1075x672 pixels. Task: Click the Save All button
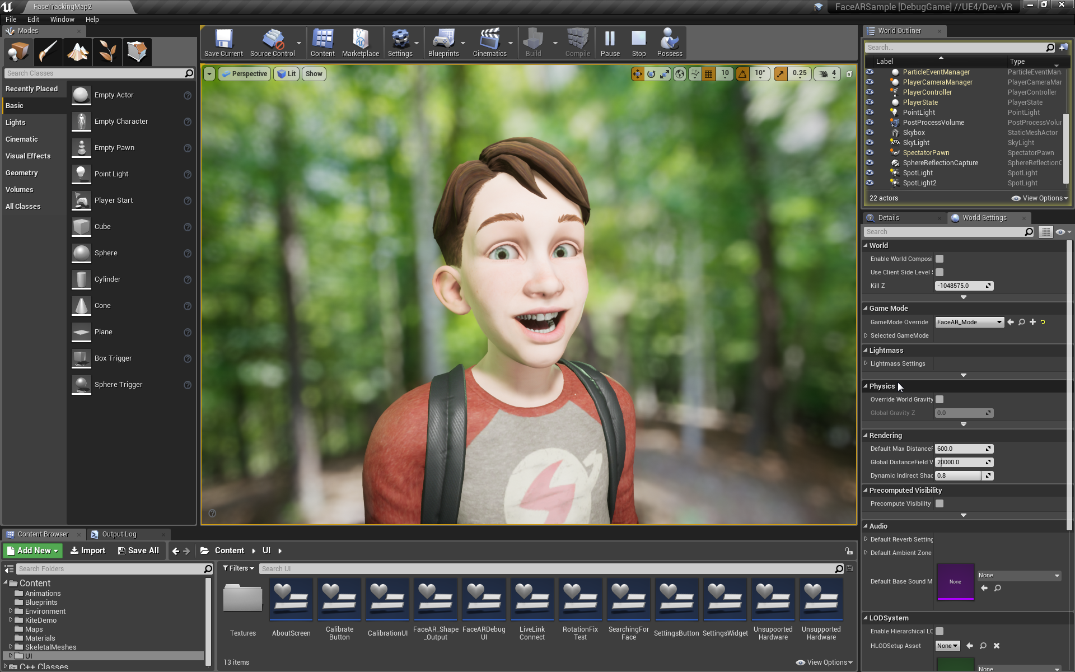(x=138, y=550)
